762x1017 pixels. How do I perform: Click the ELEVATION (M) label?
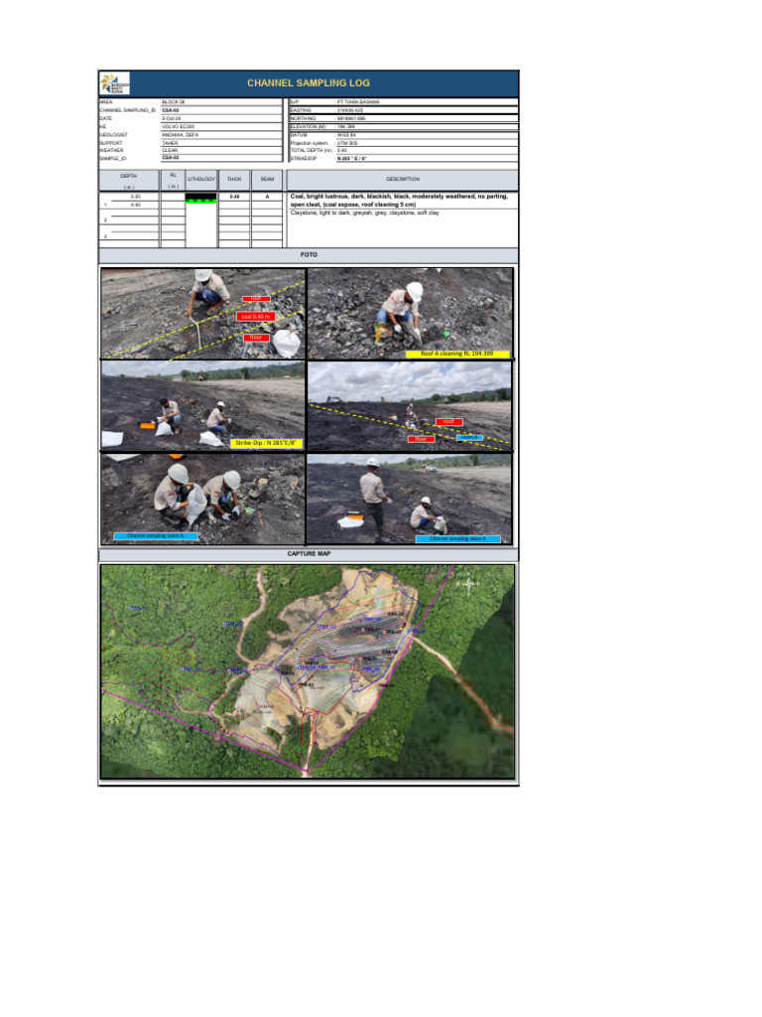point(308,126)
